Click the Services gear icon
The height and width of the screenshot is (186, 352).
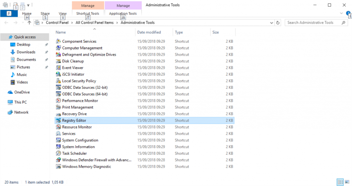pyautogui.click(x=58, y=133)
